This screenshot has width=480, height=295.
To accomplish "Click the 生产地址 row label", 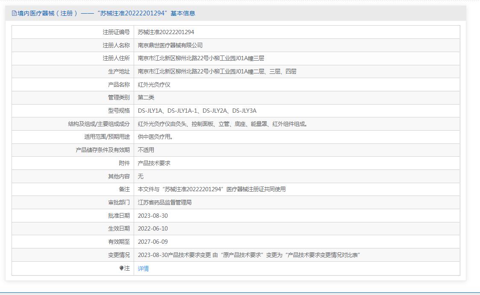I will (x=119, y=71).
